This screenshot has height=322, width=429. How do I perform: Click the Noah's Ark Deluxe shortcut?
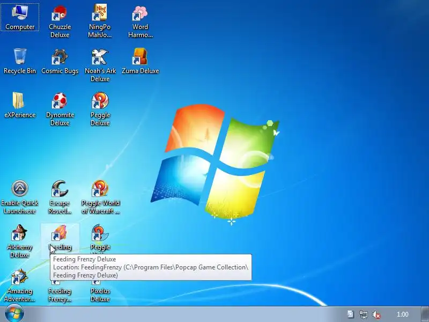point(100,65)
